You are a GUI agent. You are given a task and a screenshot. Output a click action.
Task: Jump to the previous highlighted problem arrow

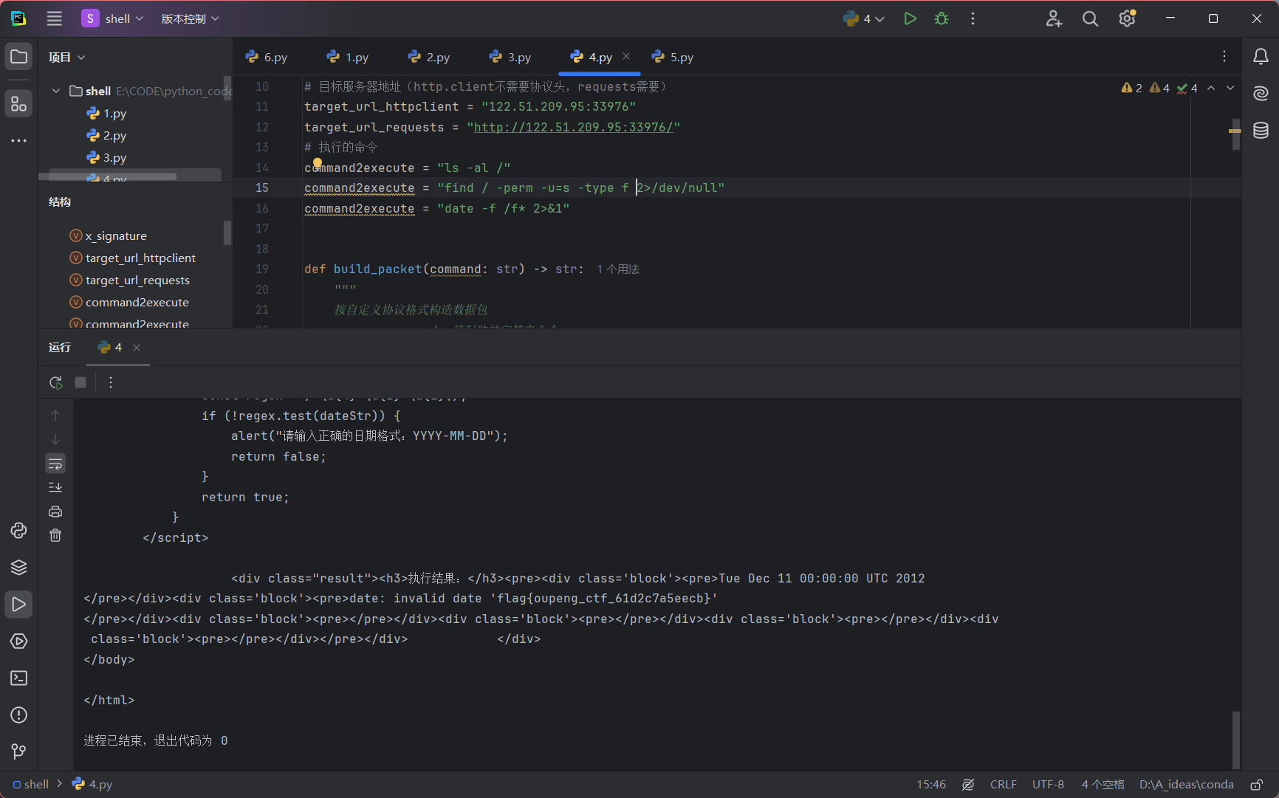[1211, 88]
